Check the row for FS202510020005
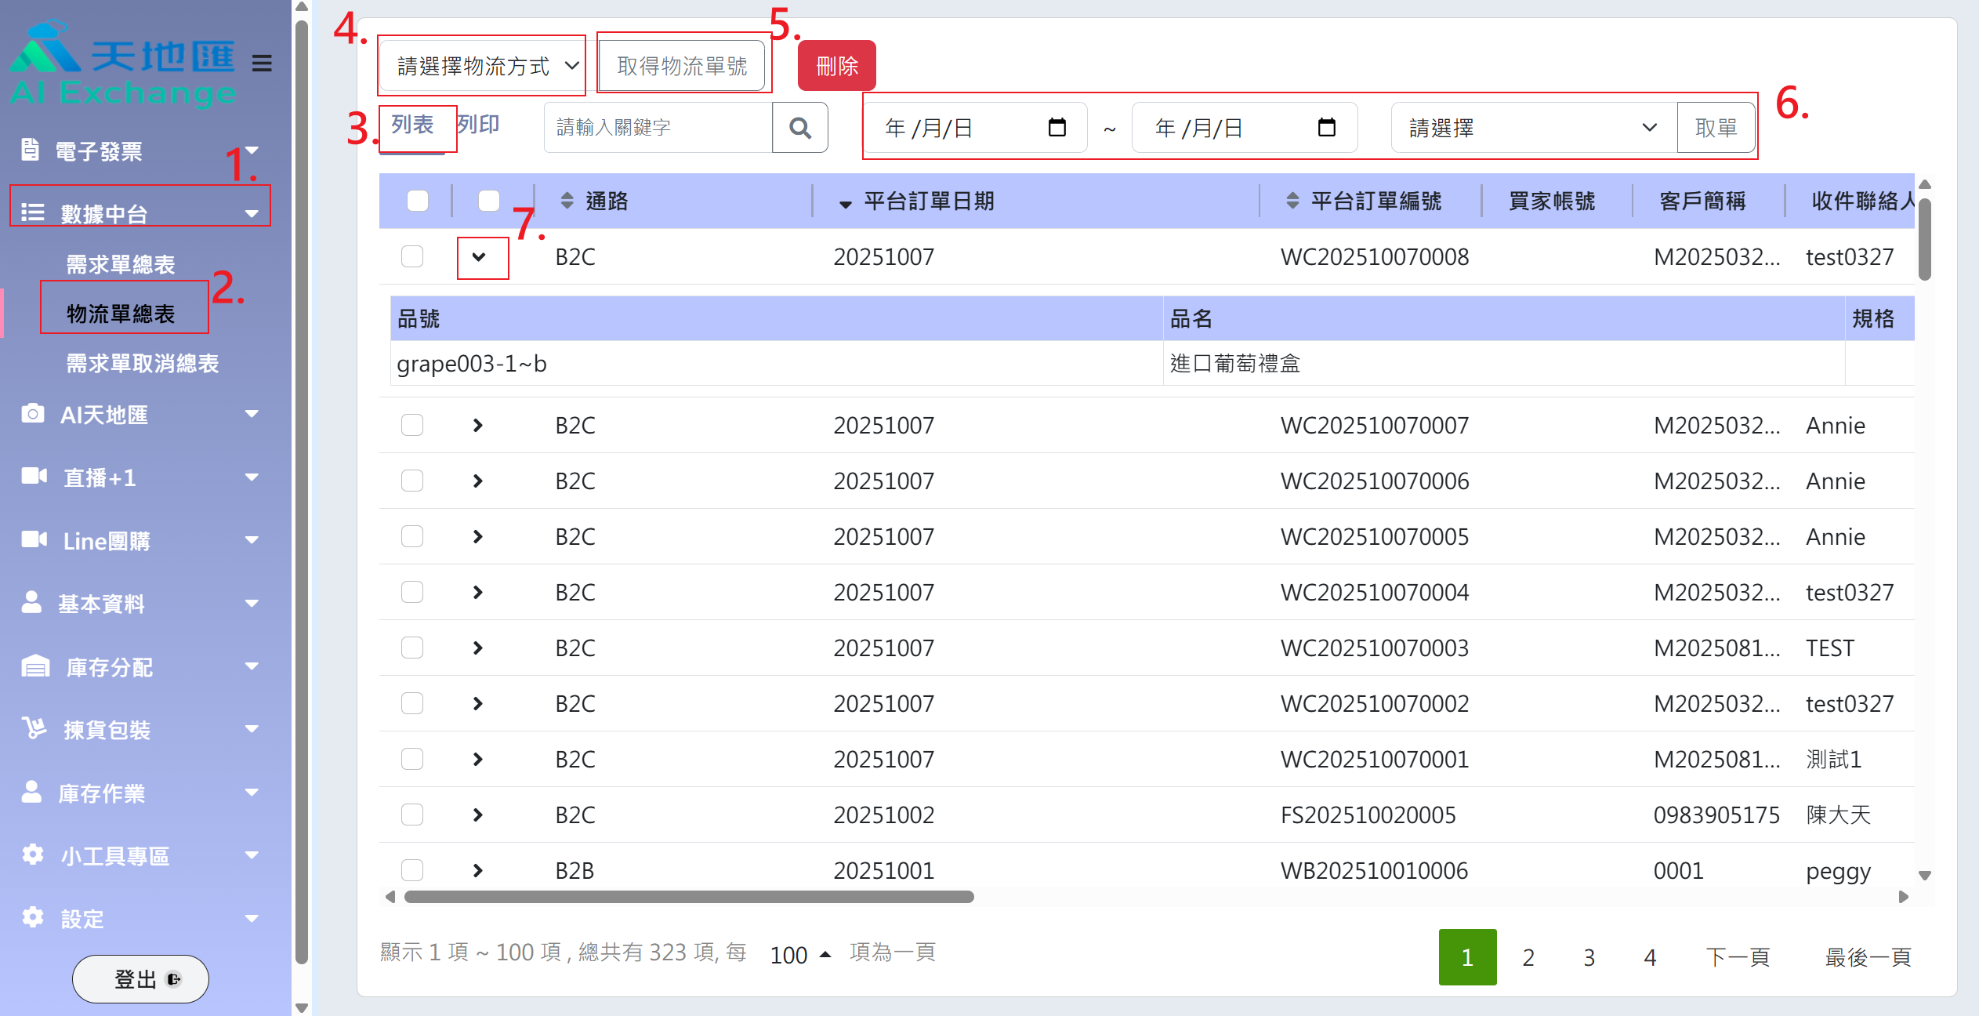 tap(412, 815)
